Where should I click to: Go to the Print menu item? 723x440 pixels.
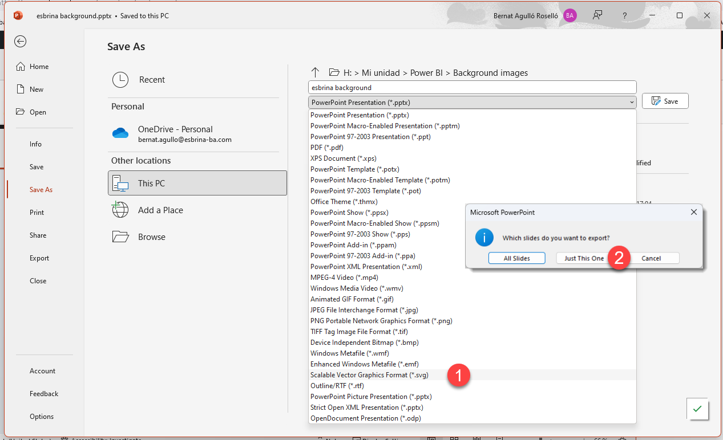[x=37, y=213]
